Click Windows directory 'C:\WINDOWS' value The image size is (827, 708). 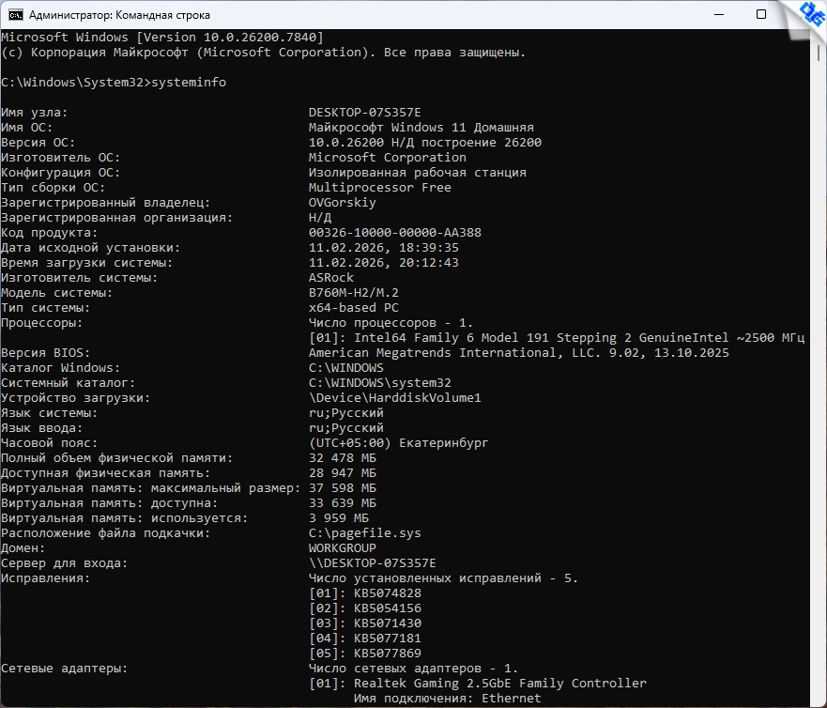coord(346,368)
